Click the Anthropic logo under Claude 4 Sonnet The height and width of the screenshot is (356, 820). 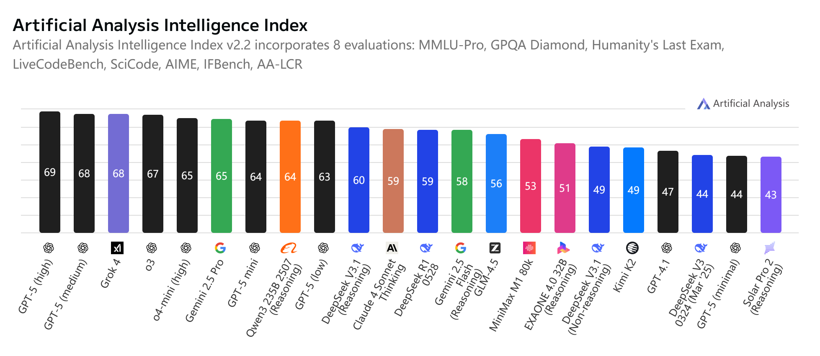(x=392, y=248)
